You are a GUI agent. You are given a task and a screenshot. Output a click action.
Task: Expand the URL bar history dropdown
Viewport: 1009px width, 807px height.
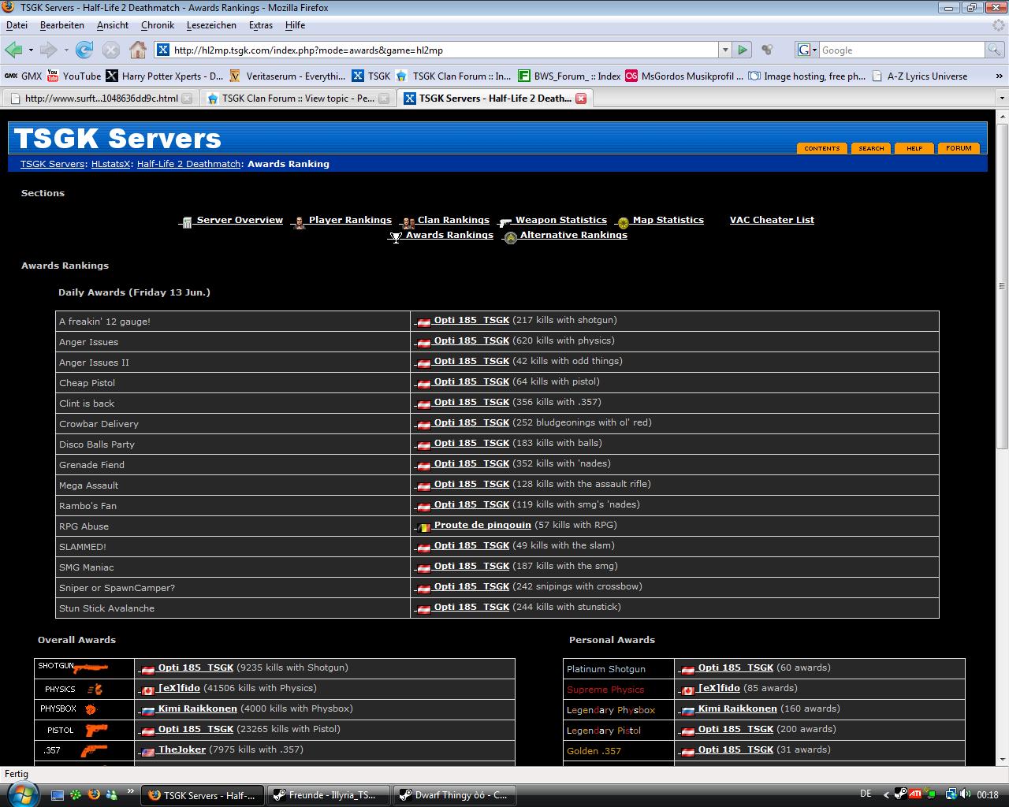[x=724, y=50]
